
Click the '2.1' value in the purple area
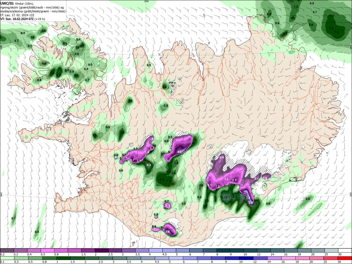tap(210, 185)
